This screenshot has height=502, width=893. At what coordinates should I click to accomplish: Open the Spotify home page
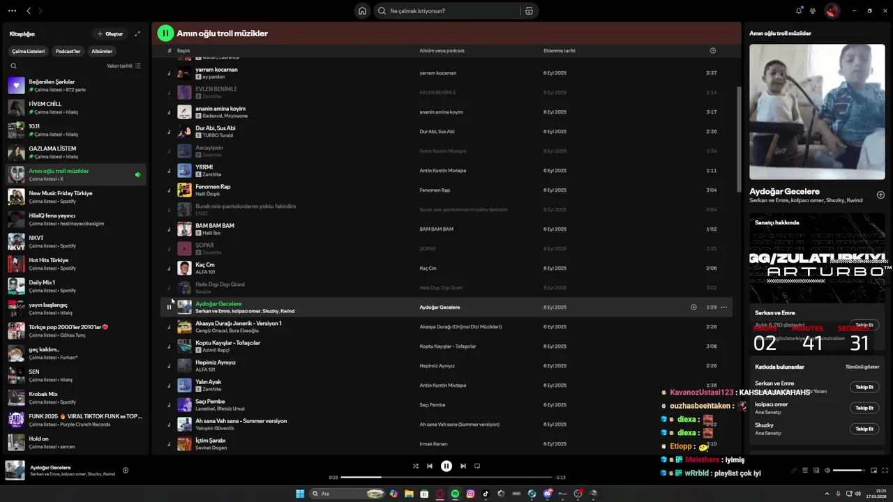click(x=362, y=11)
